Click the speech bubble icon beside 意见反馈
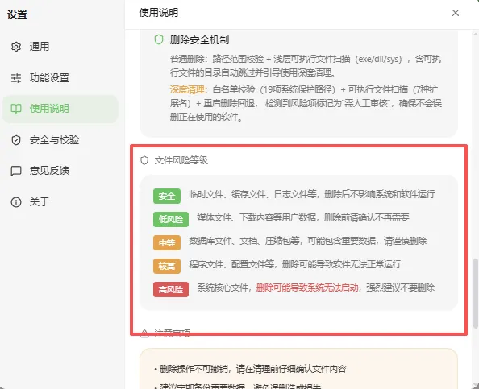Viewport: 479px width, 389px height. (16, 171)
